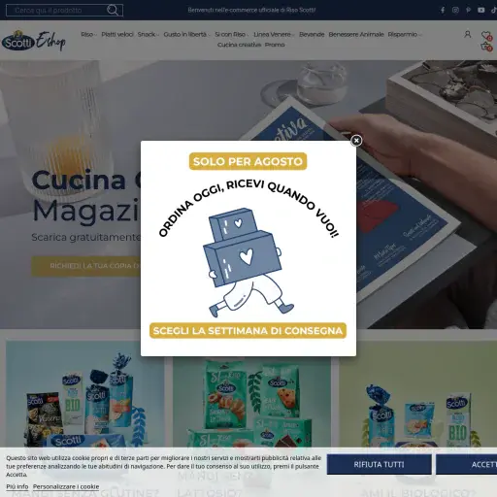497x497 pixels.
Task: Open the Bevande menu item
Action: pos(312,34)
